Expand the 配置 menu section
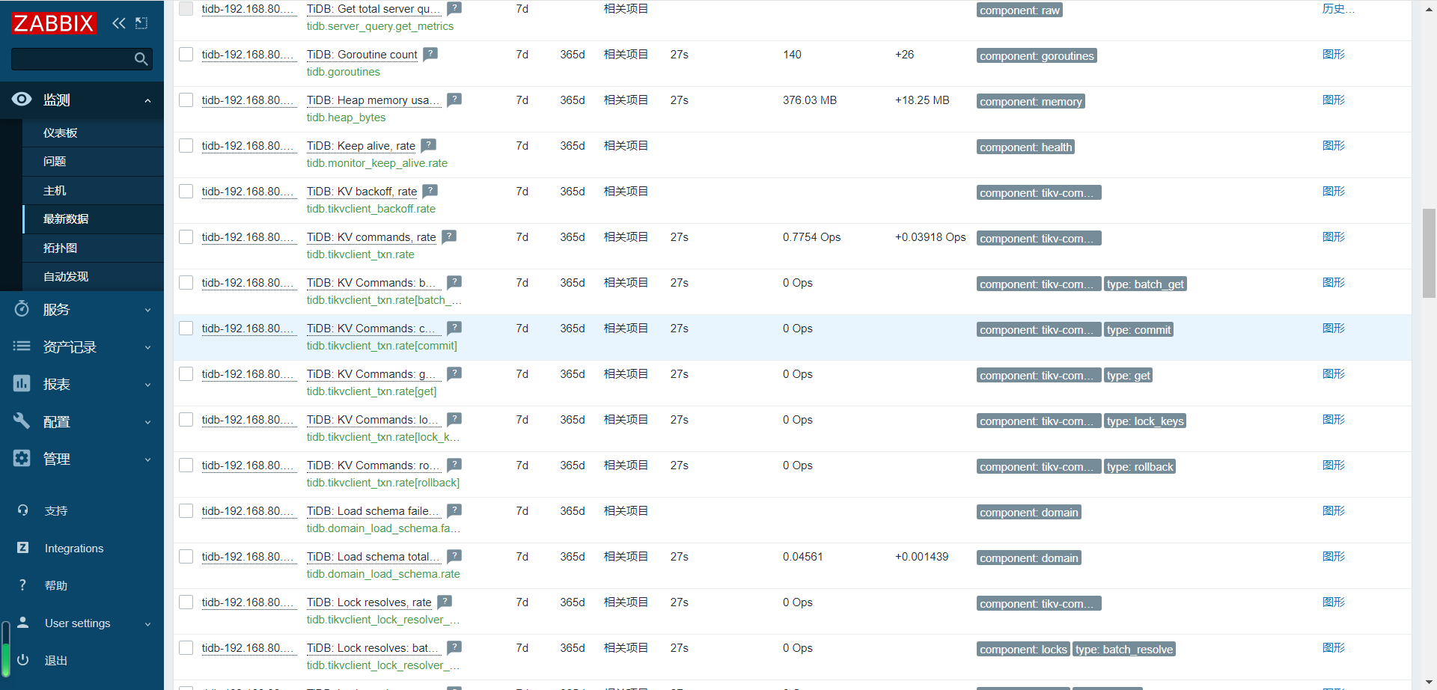 pyautogui.click(x=147, y=422)
